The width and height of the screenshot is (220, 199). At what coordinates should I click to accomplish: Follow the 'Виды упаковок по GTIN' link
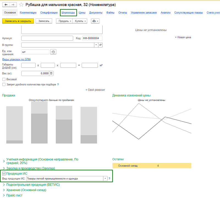point(16,59)
